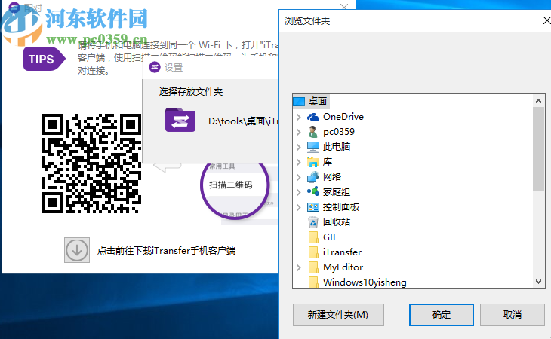This screenshot has height=339, width=551.
Task: Expand the OneDrive tree node
Action: [299, 116]
